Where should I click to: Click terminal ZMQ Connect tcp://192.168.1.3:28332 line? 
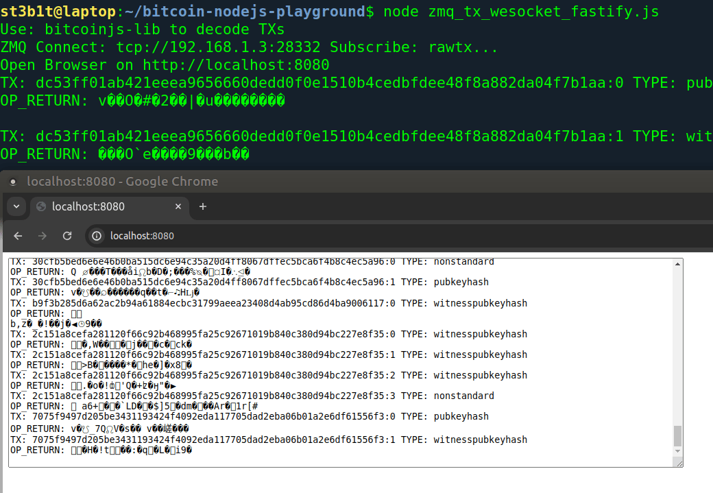(249, 47)
